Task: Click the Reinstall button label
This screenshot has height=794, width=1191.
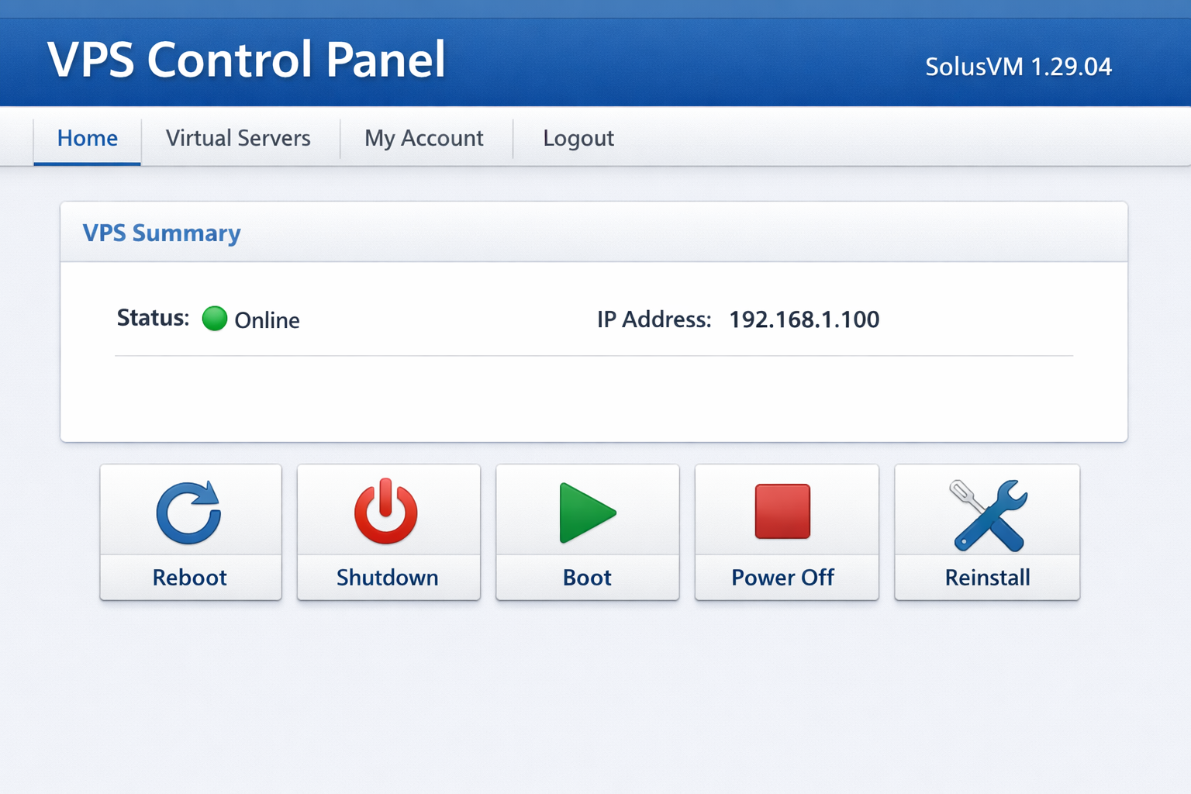Action: click(988, 578)
